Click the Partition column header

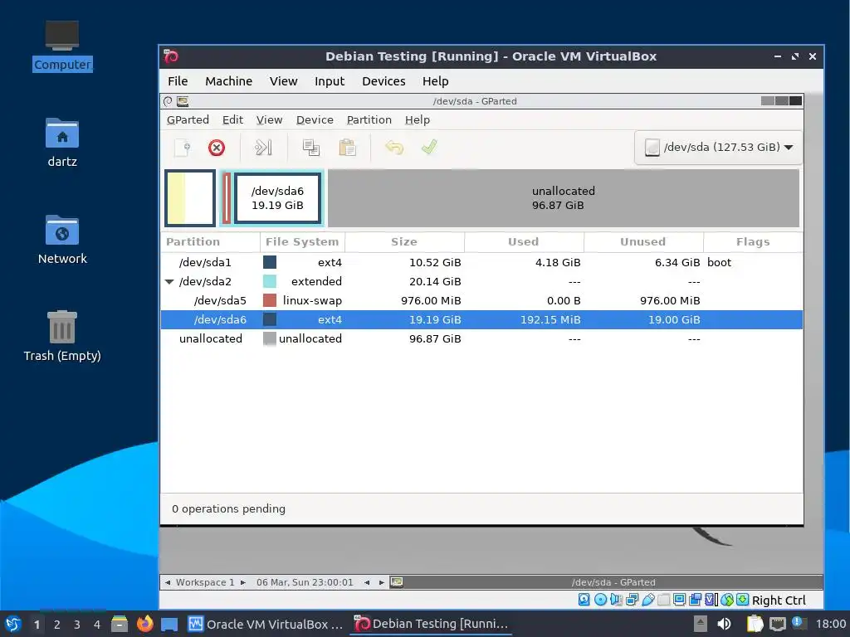pyautogui.click(x=210, y=241)
